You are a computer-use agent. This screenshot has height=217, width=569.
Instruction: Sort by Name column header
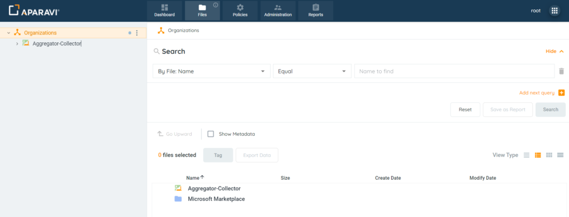click(x=193, y=178)
